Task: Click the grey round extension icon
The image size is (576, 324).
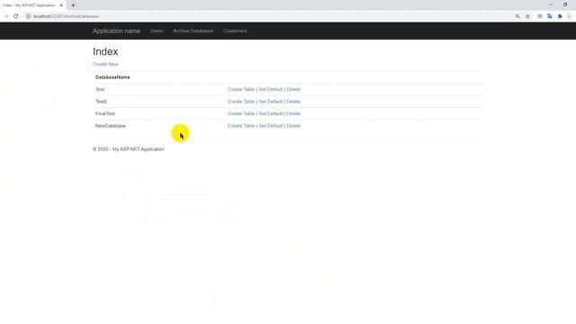Action: (540, 16)
